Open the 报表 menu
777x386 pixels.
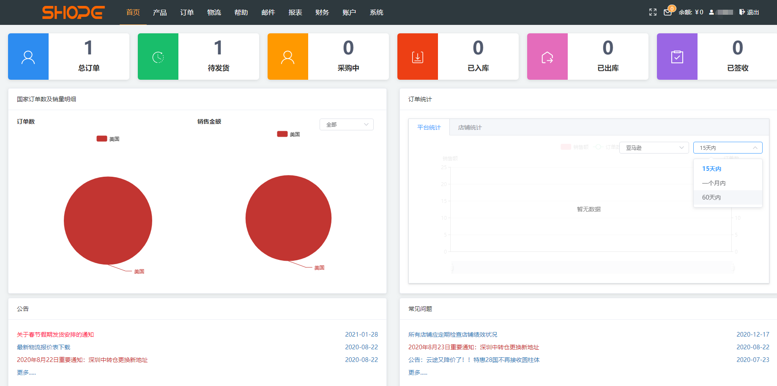[x=295, y=12]
